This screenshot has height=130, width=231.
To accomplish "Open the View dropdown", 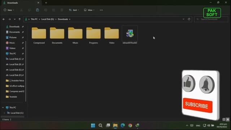I will tap(89, 10).
